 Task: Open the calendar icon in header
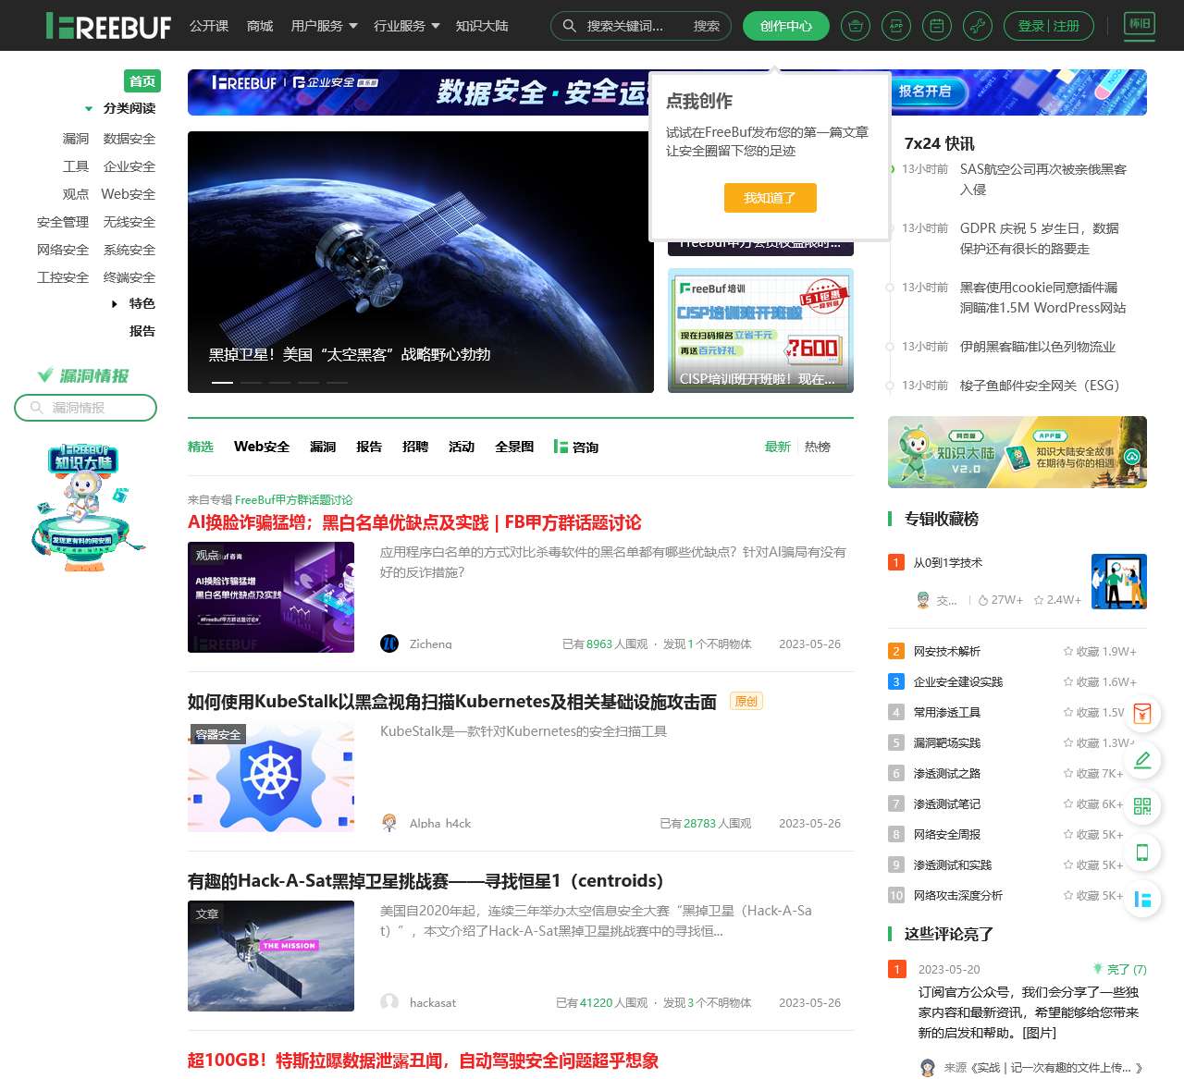937,26
